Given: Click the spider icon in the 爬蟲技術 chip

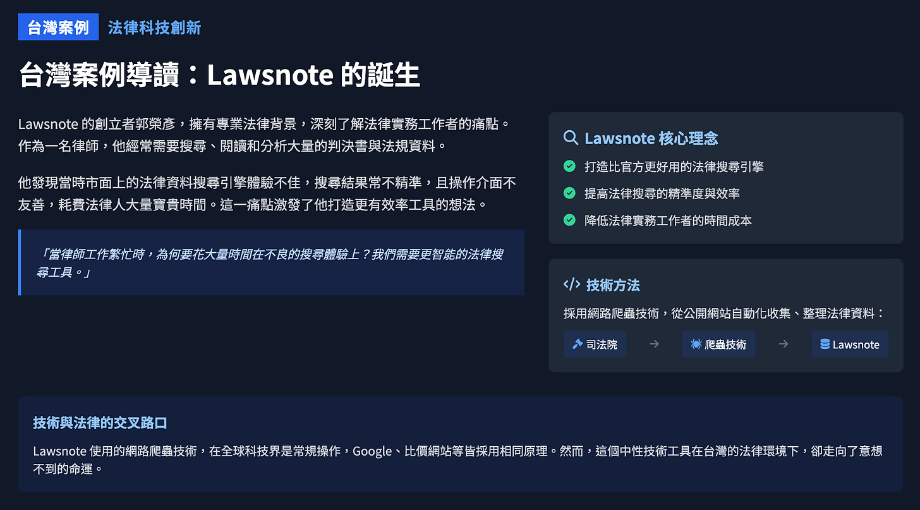Looking at the screenshot, I should coord(696,344).
